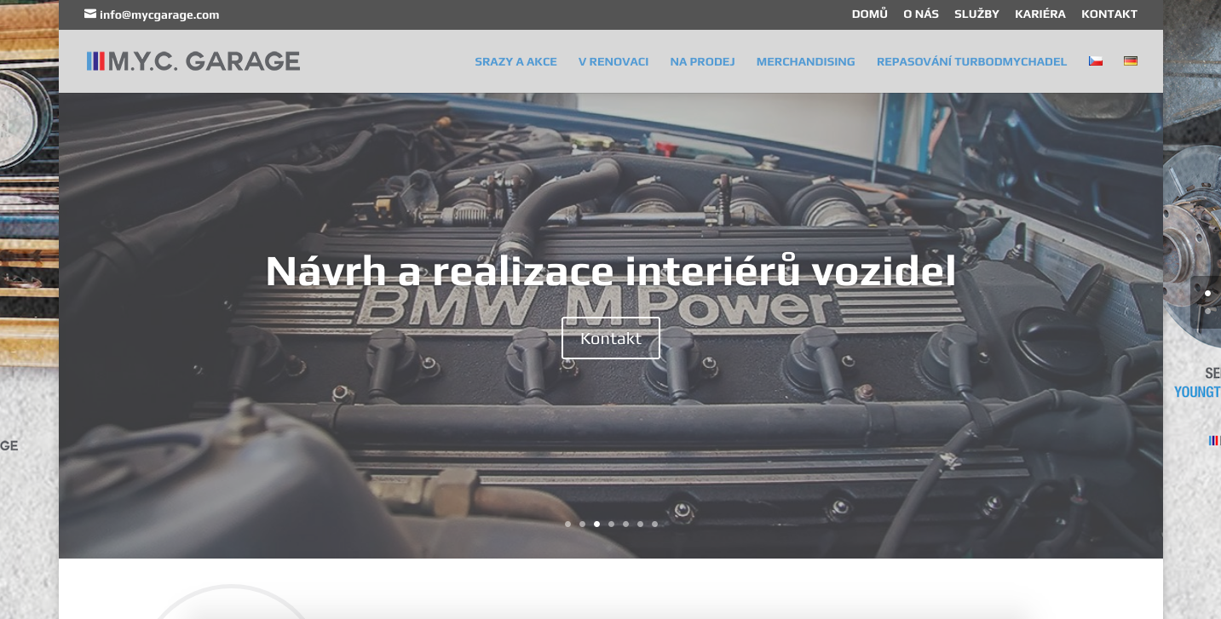Select the fifth slide dot in hero slider

pyautogui.click(x=625, y=524)
